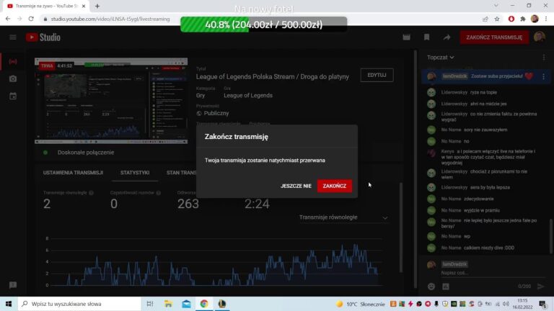This screenshot has height=311, width=554.
Task: Confirm ending stream with red ZAKOŃCZ button
Action: pyautogui.click(x=334, y=186)
